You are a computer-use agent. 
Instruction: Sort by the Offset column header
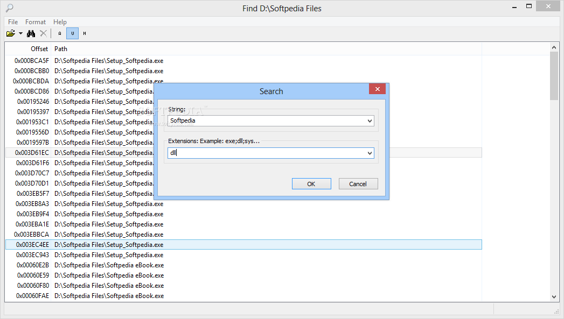click(28, 49)
